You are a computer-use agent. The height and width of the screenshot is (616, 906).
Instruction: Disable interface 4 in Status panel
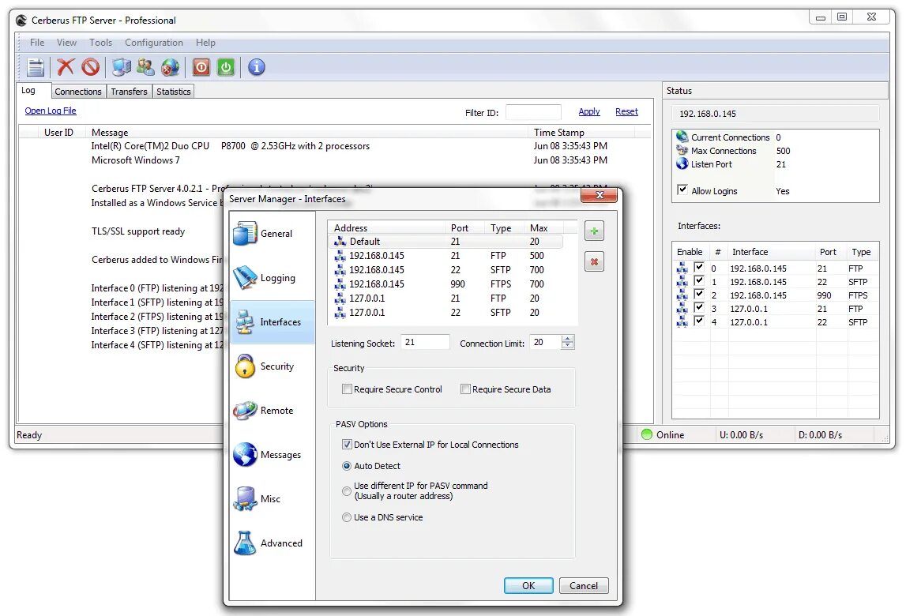(699, 321)
